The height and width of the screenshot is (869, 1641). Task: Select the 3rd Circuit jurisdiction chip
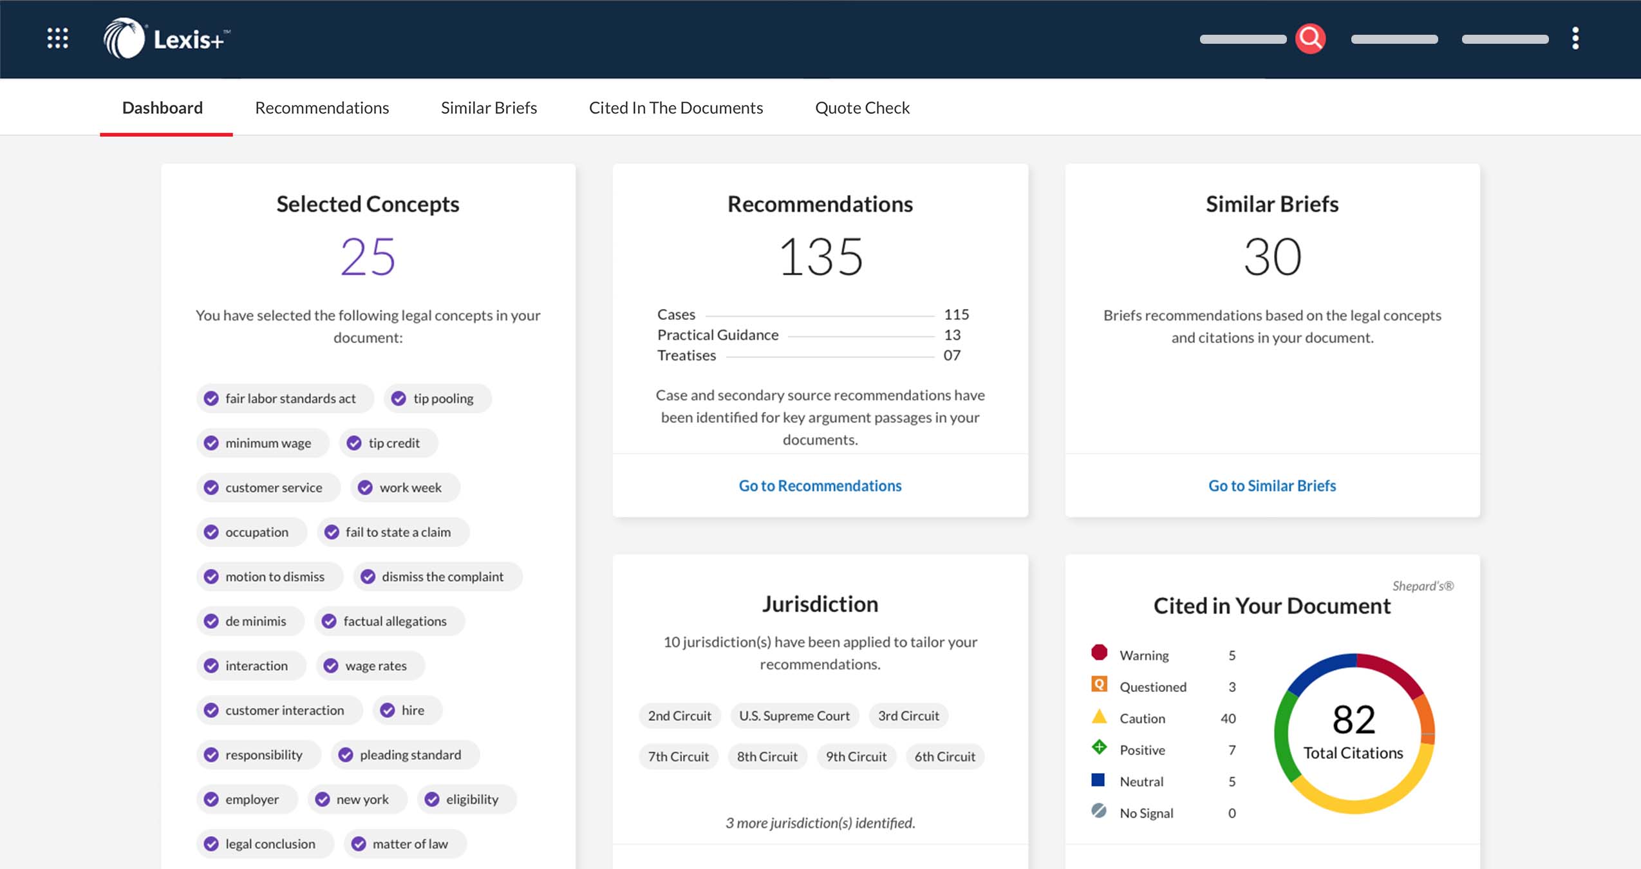908,716
